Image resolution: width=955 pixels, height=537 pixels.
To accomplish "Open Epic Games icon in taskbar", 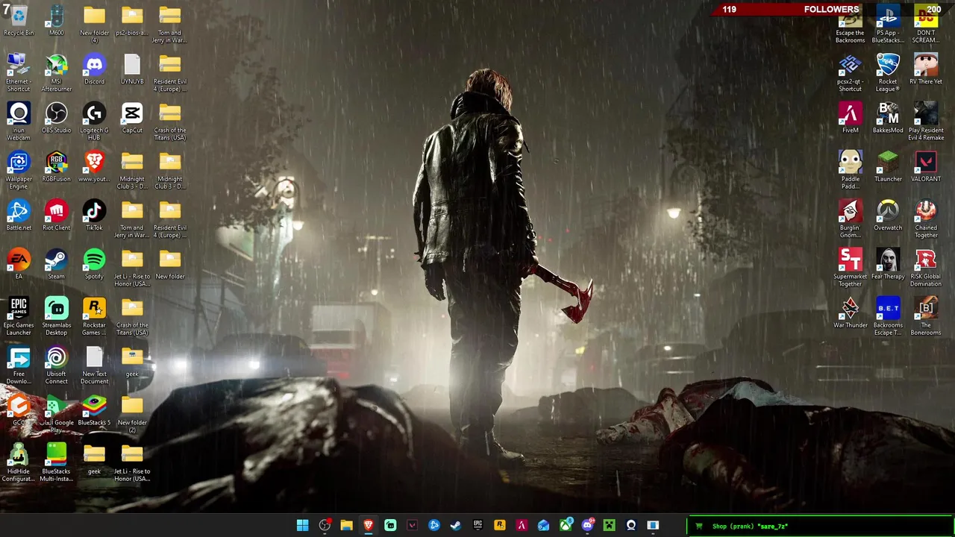I will point(477,525).
